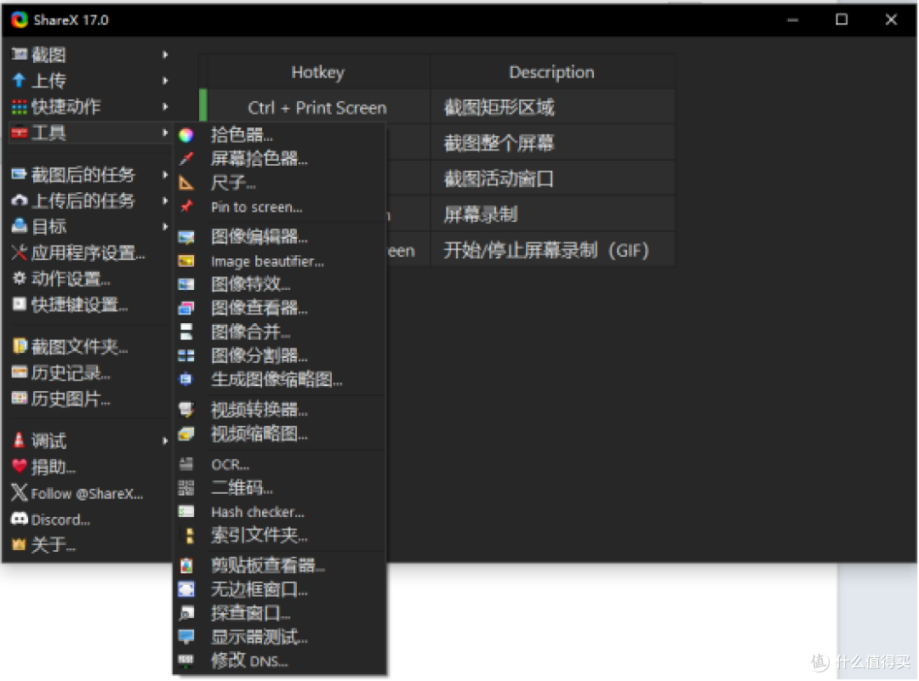Screen dimensions: 919x681
Task: Click the 截图文件夹 folder icon
Action: [x=20, y=347]
